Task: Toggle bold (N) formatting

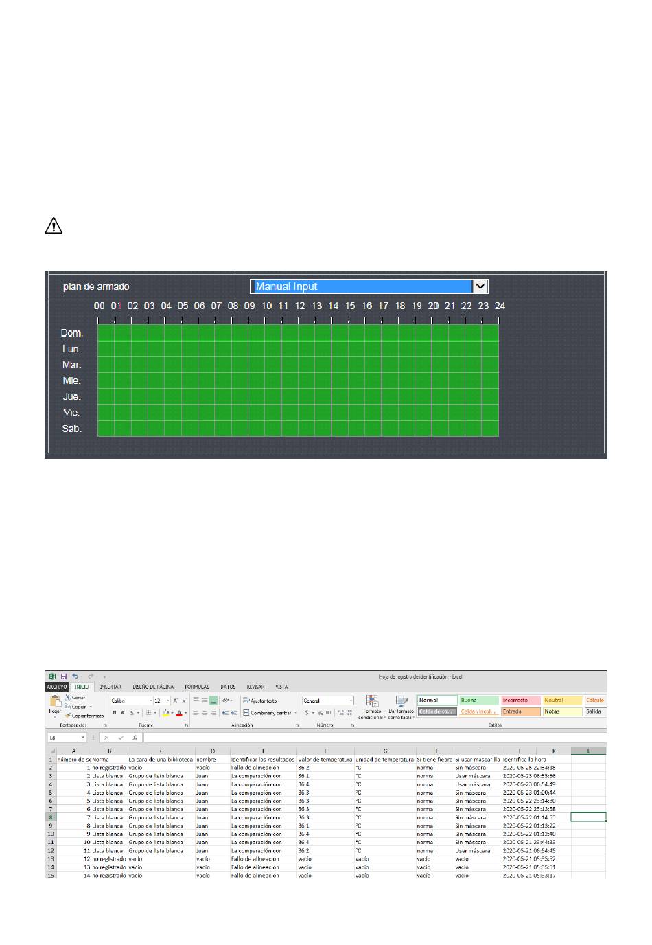Action: coord(115,713)
